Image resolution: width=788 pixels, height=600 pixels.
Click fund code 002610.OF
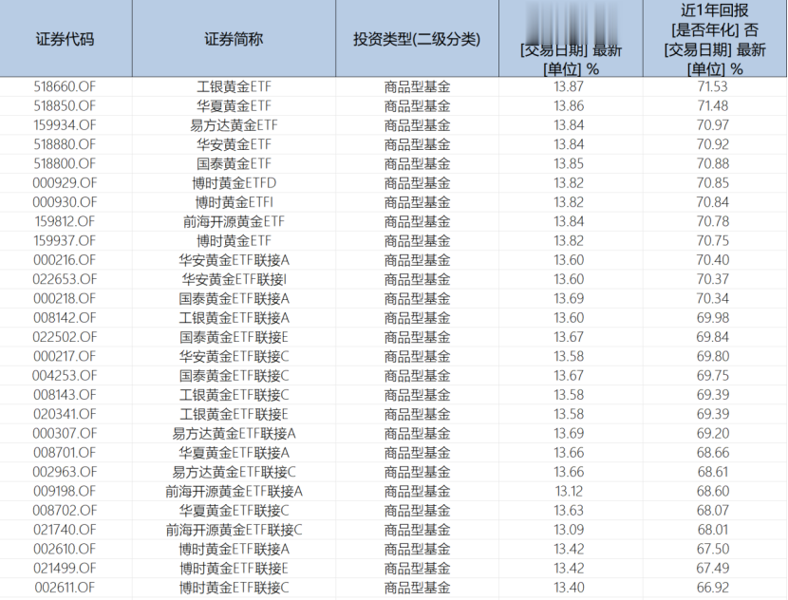tap(65, 550)
